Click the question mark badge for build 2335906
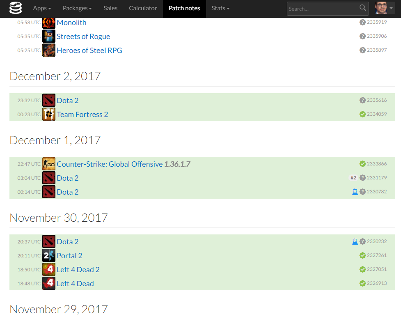 click(x=362, y=36)
